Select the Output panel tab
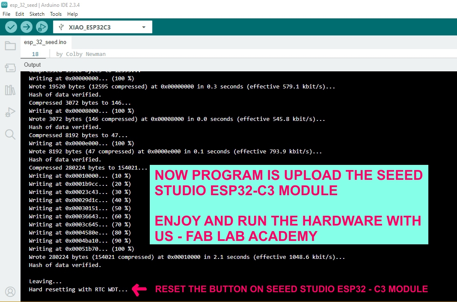 click(33, 65)
